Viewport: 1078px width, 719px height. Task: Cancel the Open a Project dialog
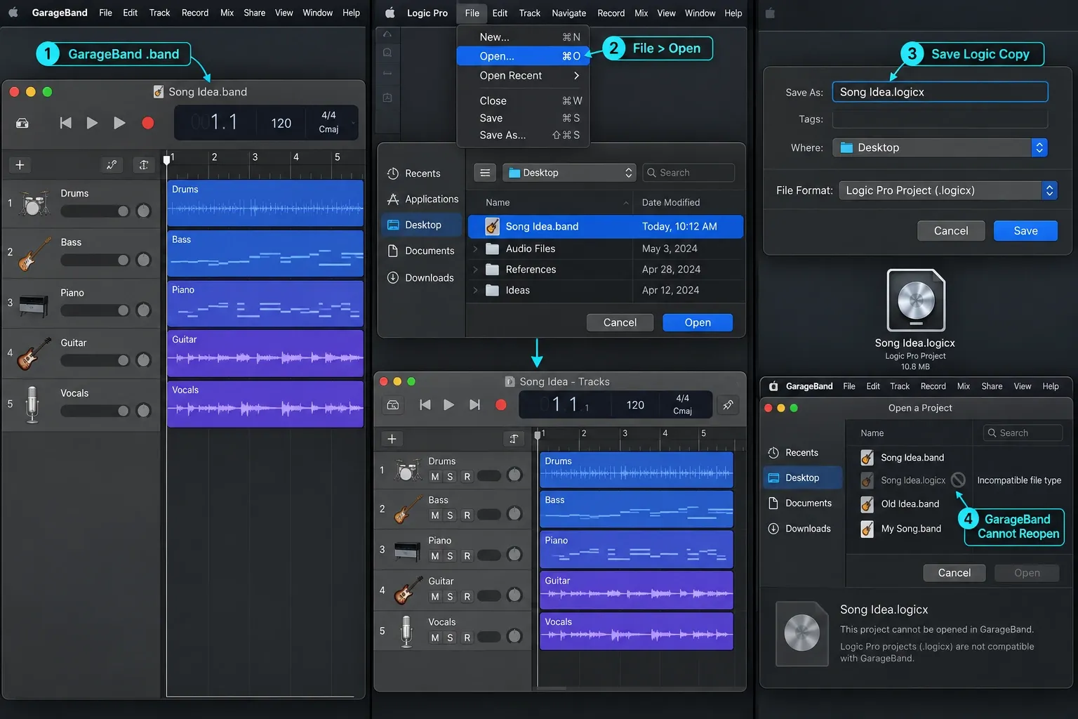pos(954,573)
